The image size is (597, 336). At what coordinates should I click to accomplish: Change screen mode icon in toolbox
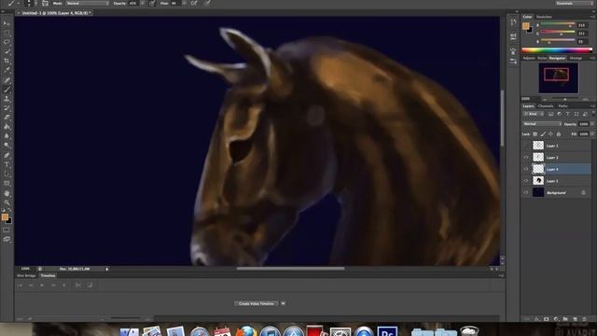(7, 239)
